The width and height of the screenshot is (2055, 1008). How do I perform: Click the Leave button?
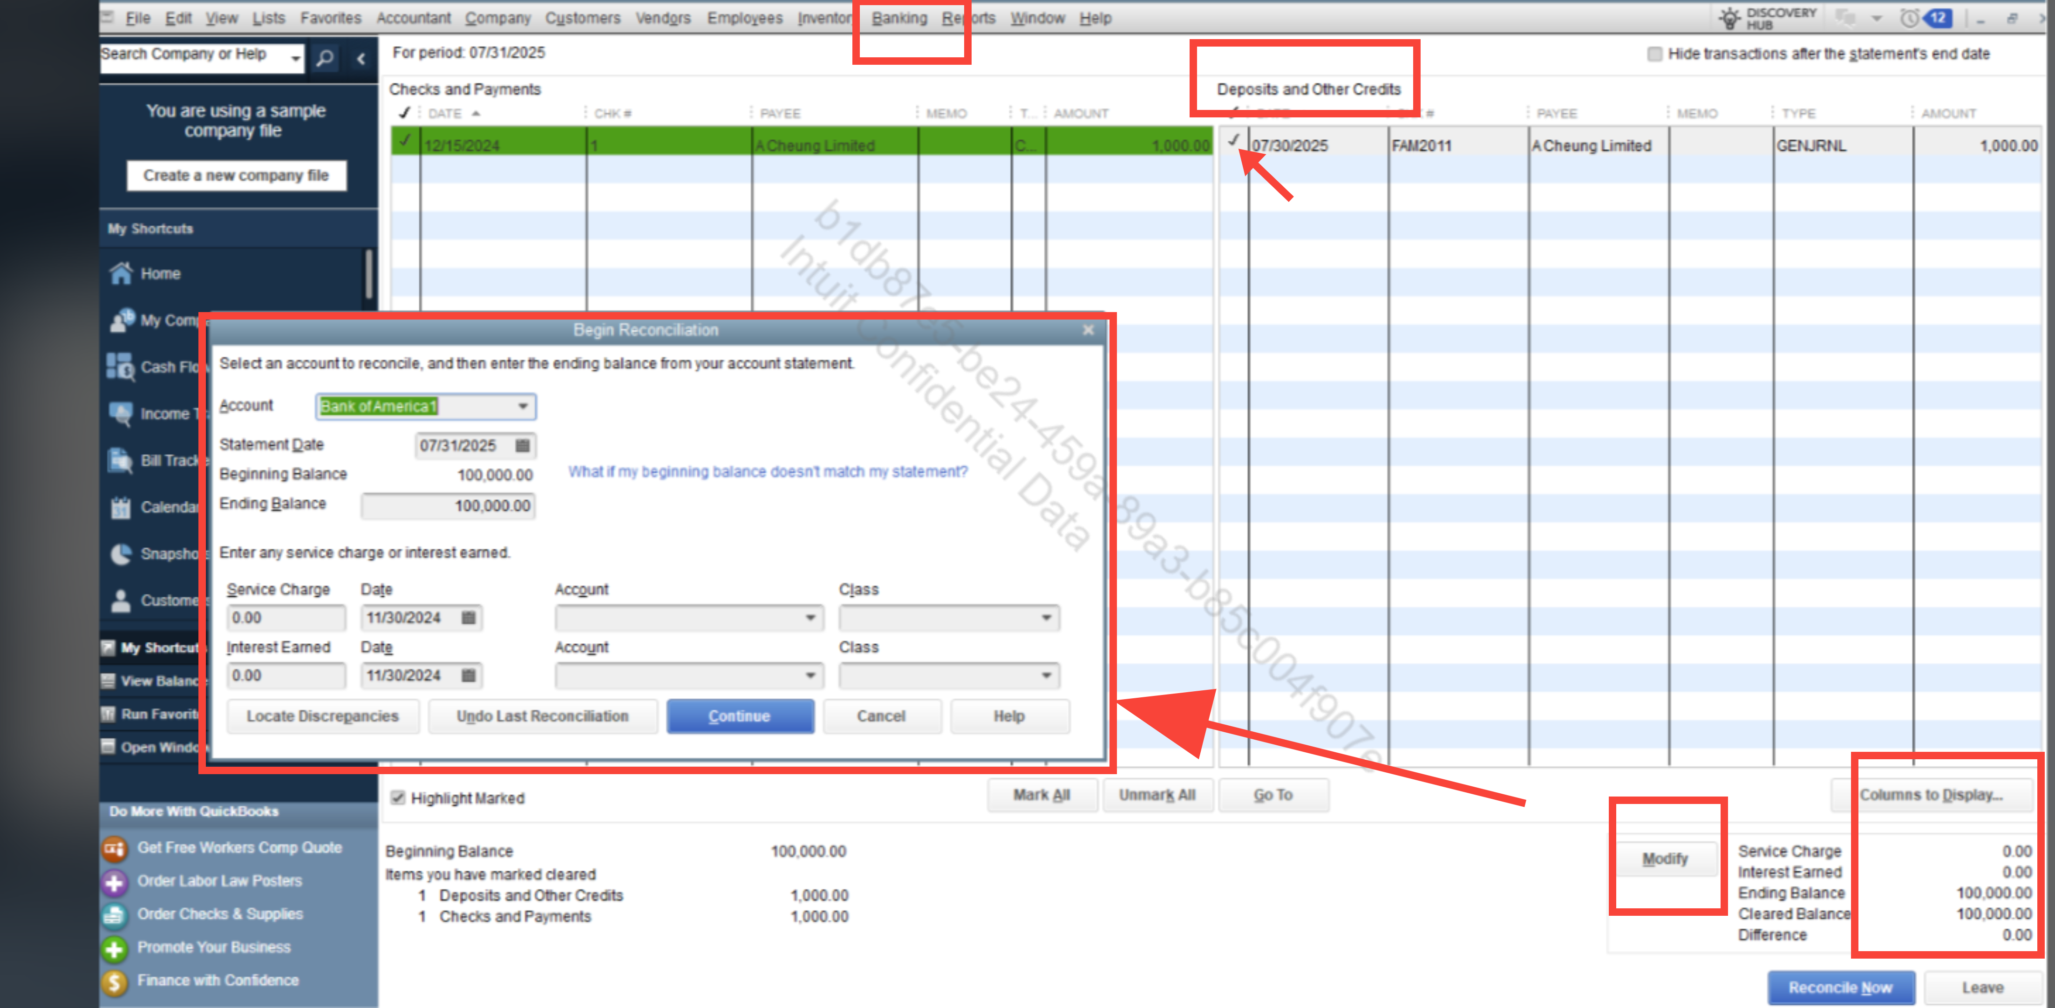click(x=1982, y=987)
